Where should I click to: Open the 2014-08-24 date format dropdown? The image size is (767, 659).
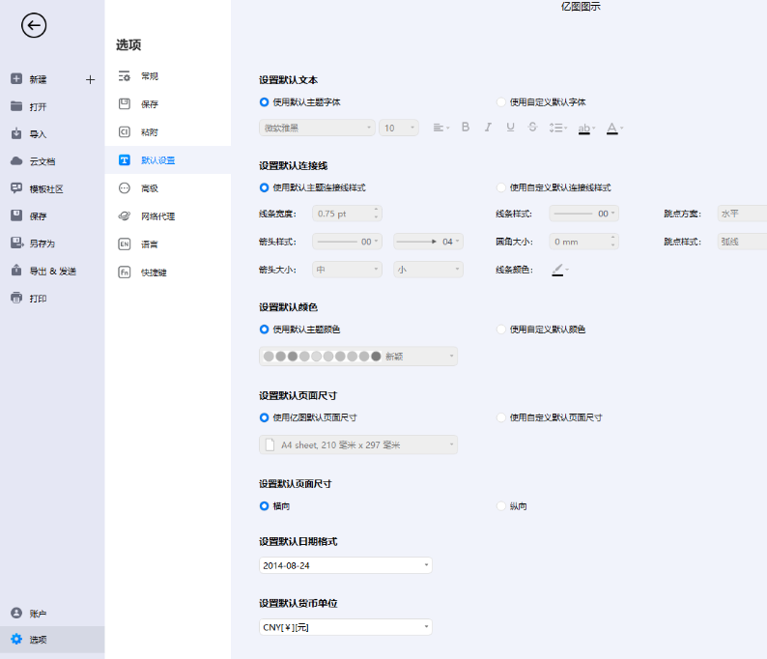point(345,565)
